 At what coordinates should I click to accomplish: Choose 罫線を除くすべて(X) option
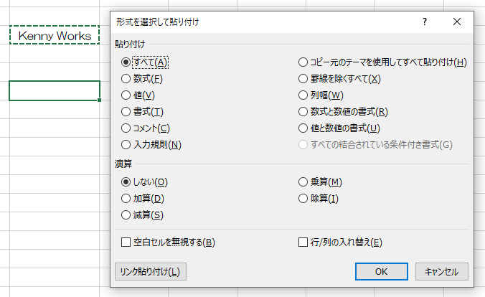[303, 78]
